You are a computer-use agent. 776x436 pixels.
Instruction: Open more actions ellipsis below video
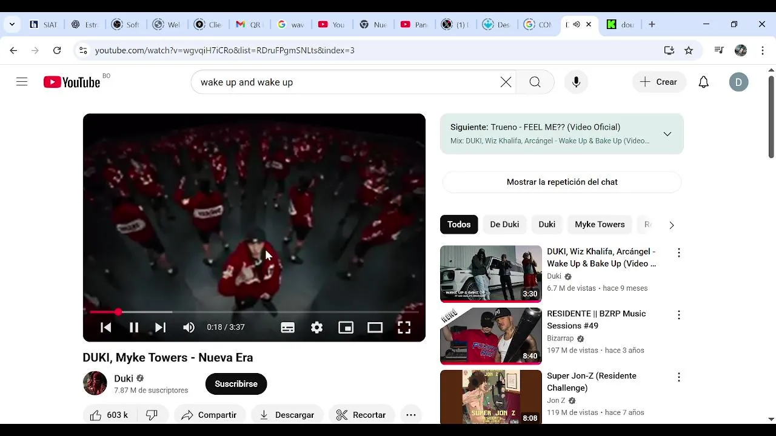coord(410,415)
